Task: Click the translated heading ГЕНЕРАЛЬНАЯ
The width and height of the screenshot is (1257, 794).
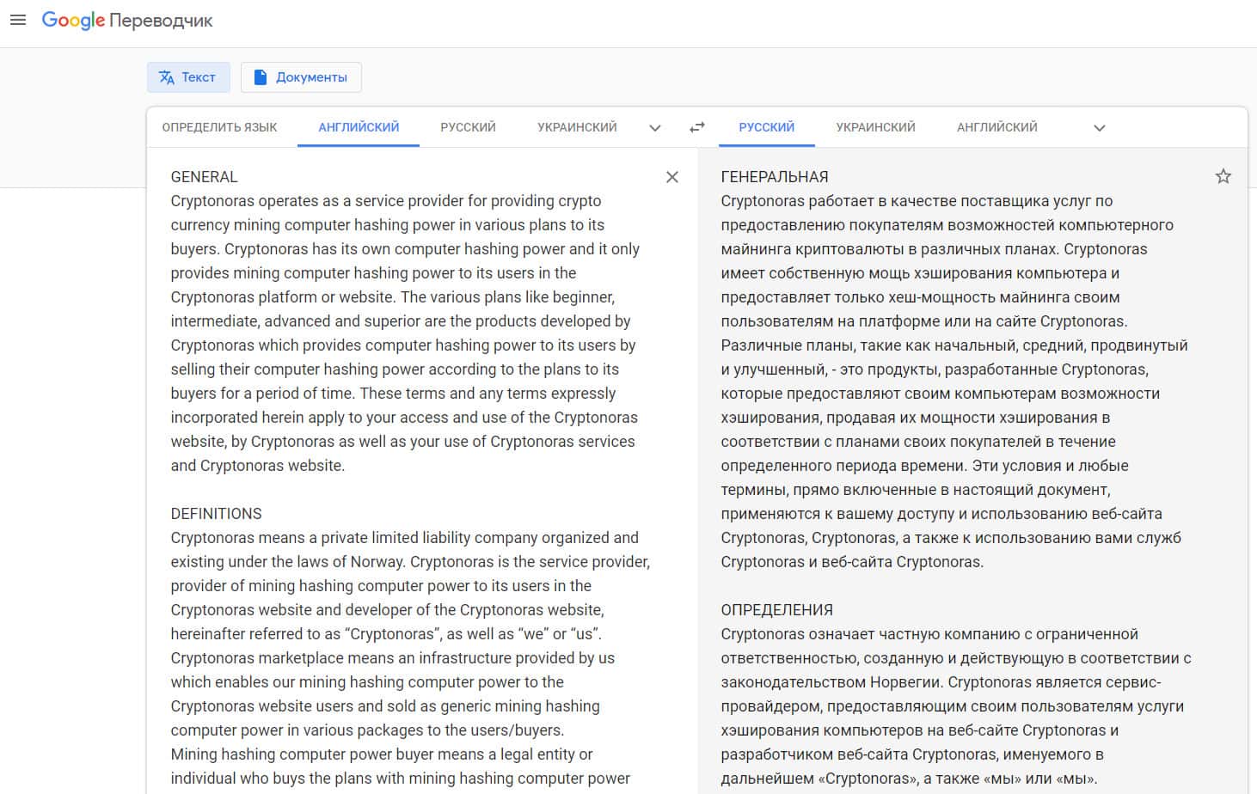Action: (x=775, y=177)
